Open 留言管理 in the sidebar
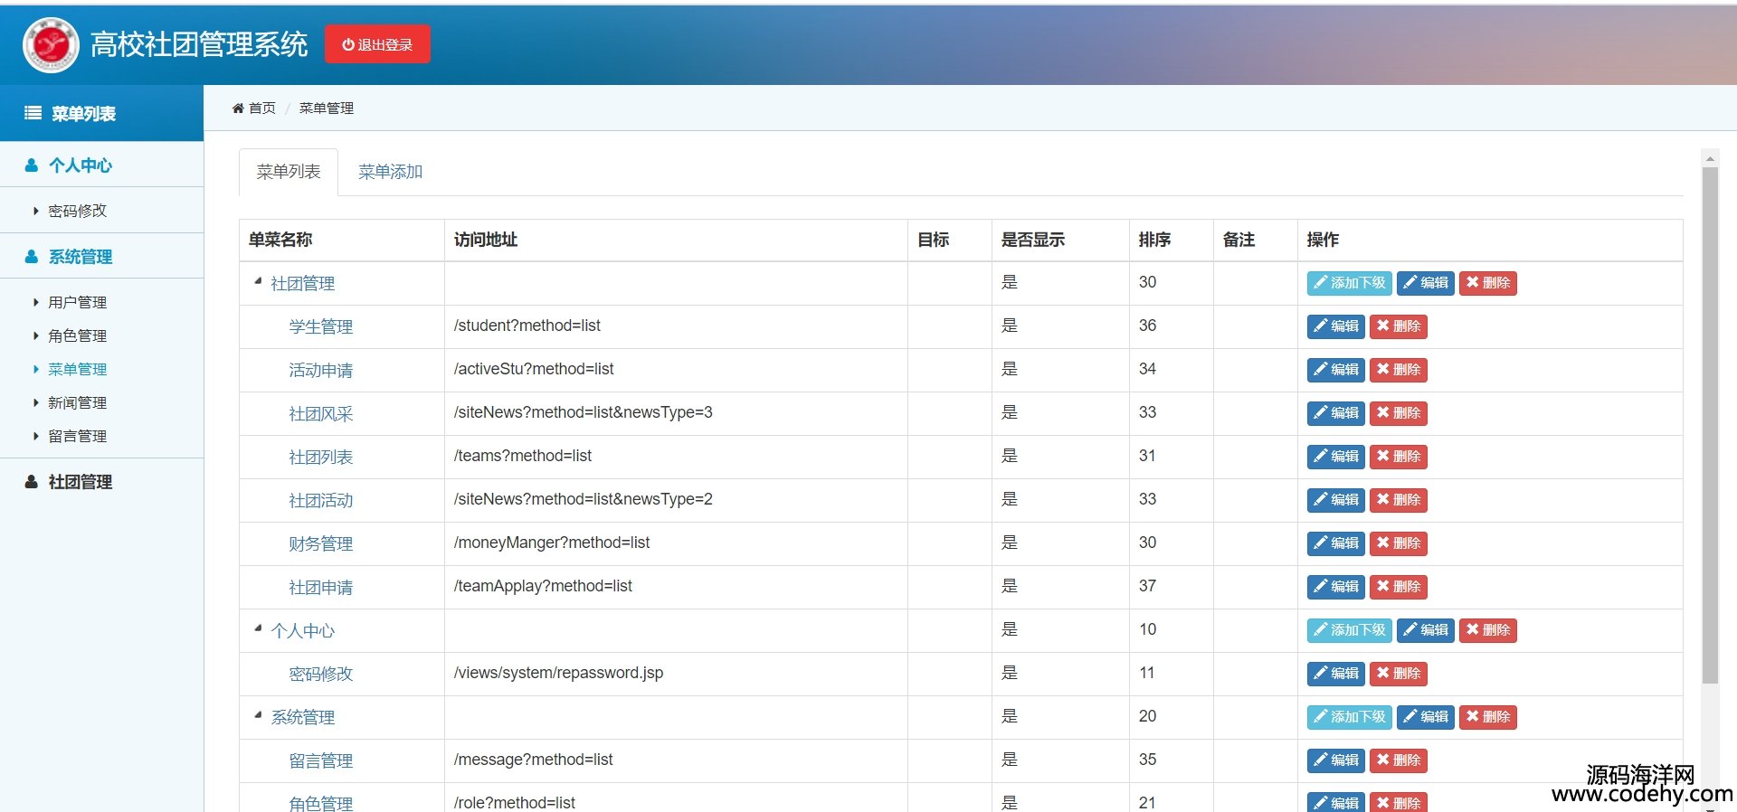The image size is (1737, 812). click(x=78, y=436)
